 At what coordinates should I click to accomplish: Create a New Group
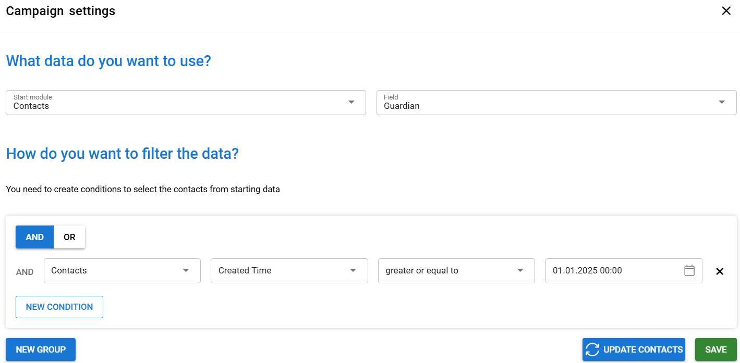(41, 349)
